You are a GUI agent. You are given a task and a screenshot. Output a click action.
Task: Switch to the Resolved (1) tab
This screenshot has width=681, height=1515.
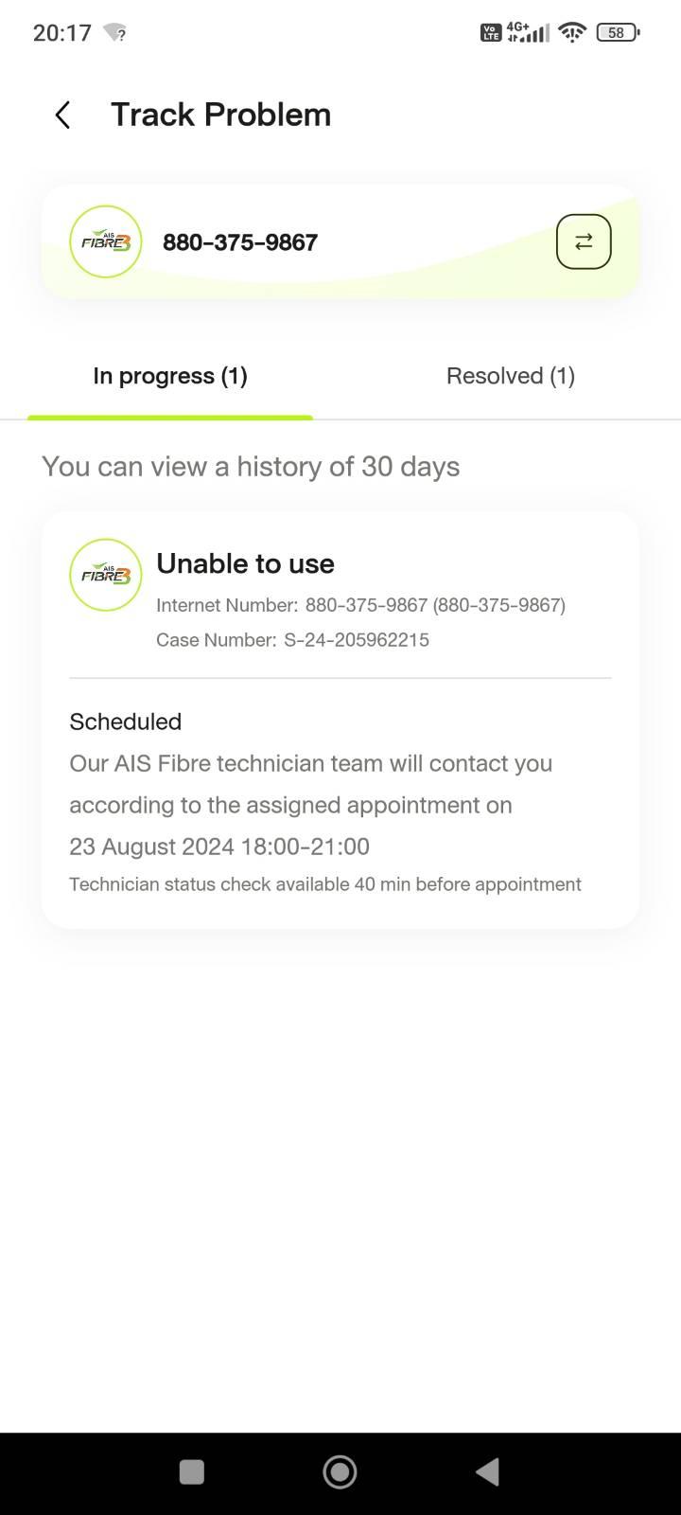(511, 376)
